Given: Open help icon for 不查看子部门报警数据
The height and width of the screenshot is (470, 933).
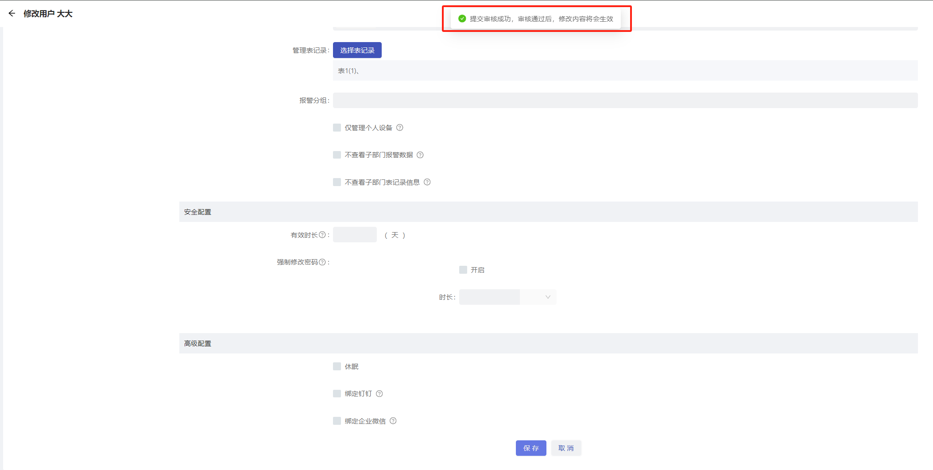Looking at the screenshot, I should click(x=420, y=155).
